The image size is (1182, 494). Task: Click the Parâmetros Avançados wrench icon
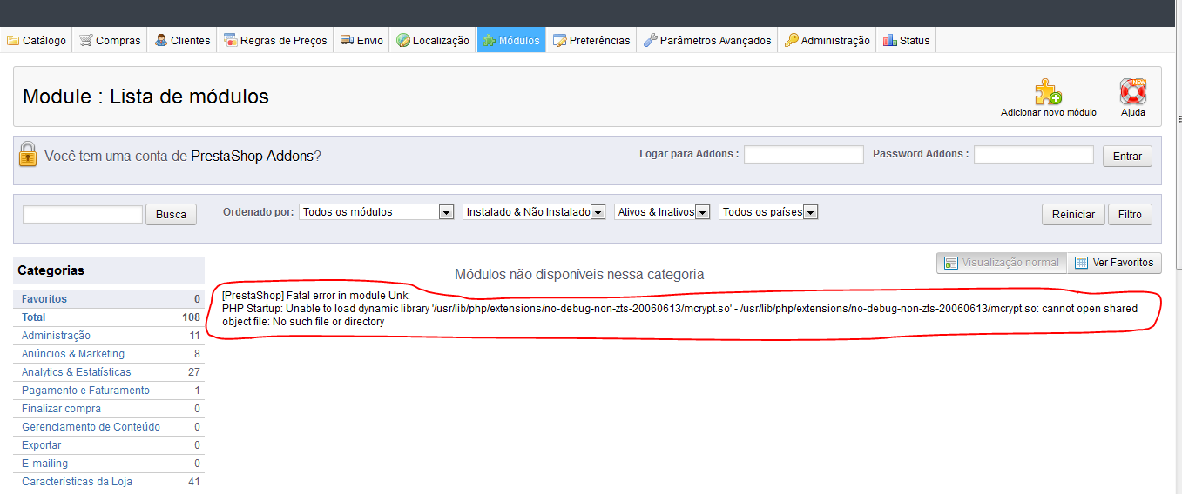coord(651,40)
